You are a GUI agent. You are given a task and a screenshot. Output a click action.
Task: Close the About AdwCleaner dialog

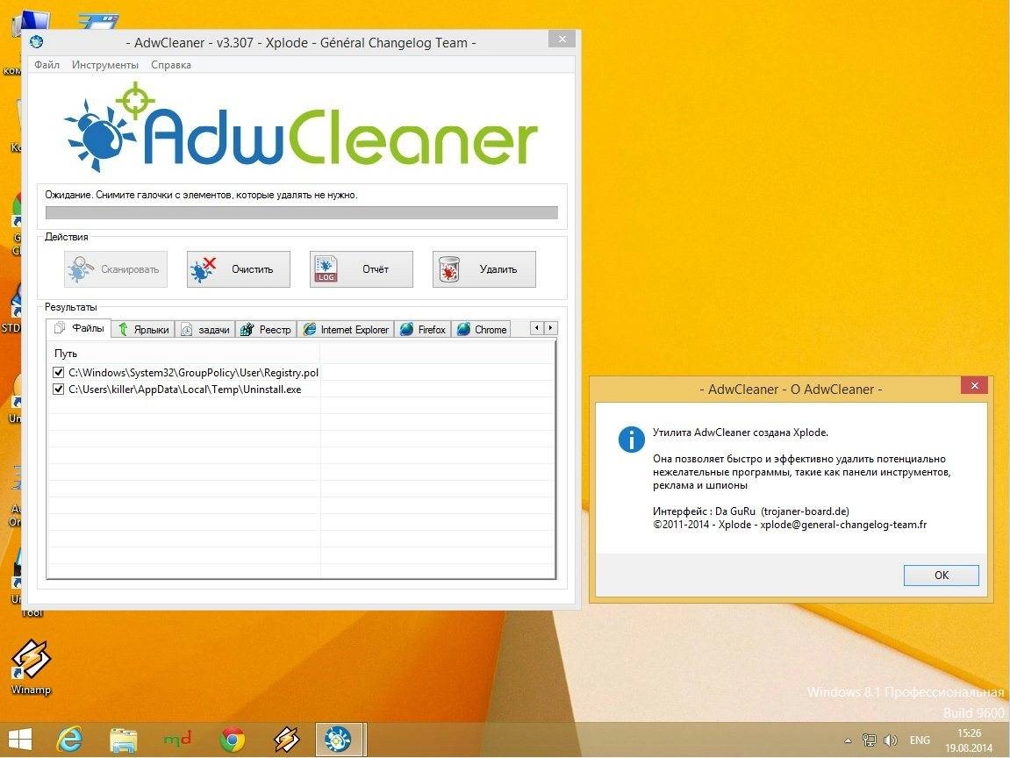click(975, 386)
